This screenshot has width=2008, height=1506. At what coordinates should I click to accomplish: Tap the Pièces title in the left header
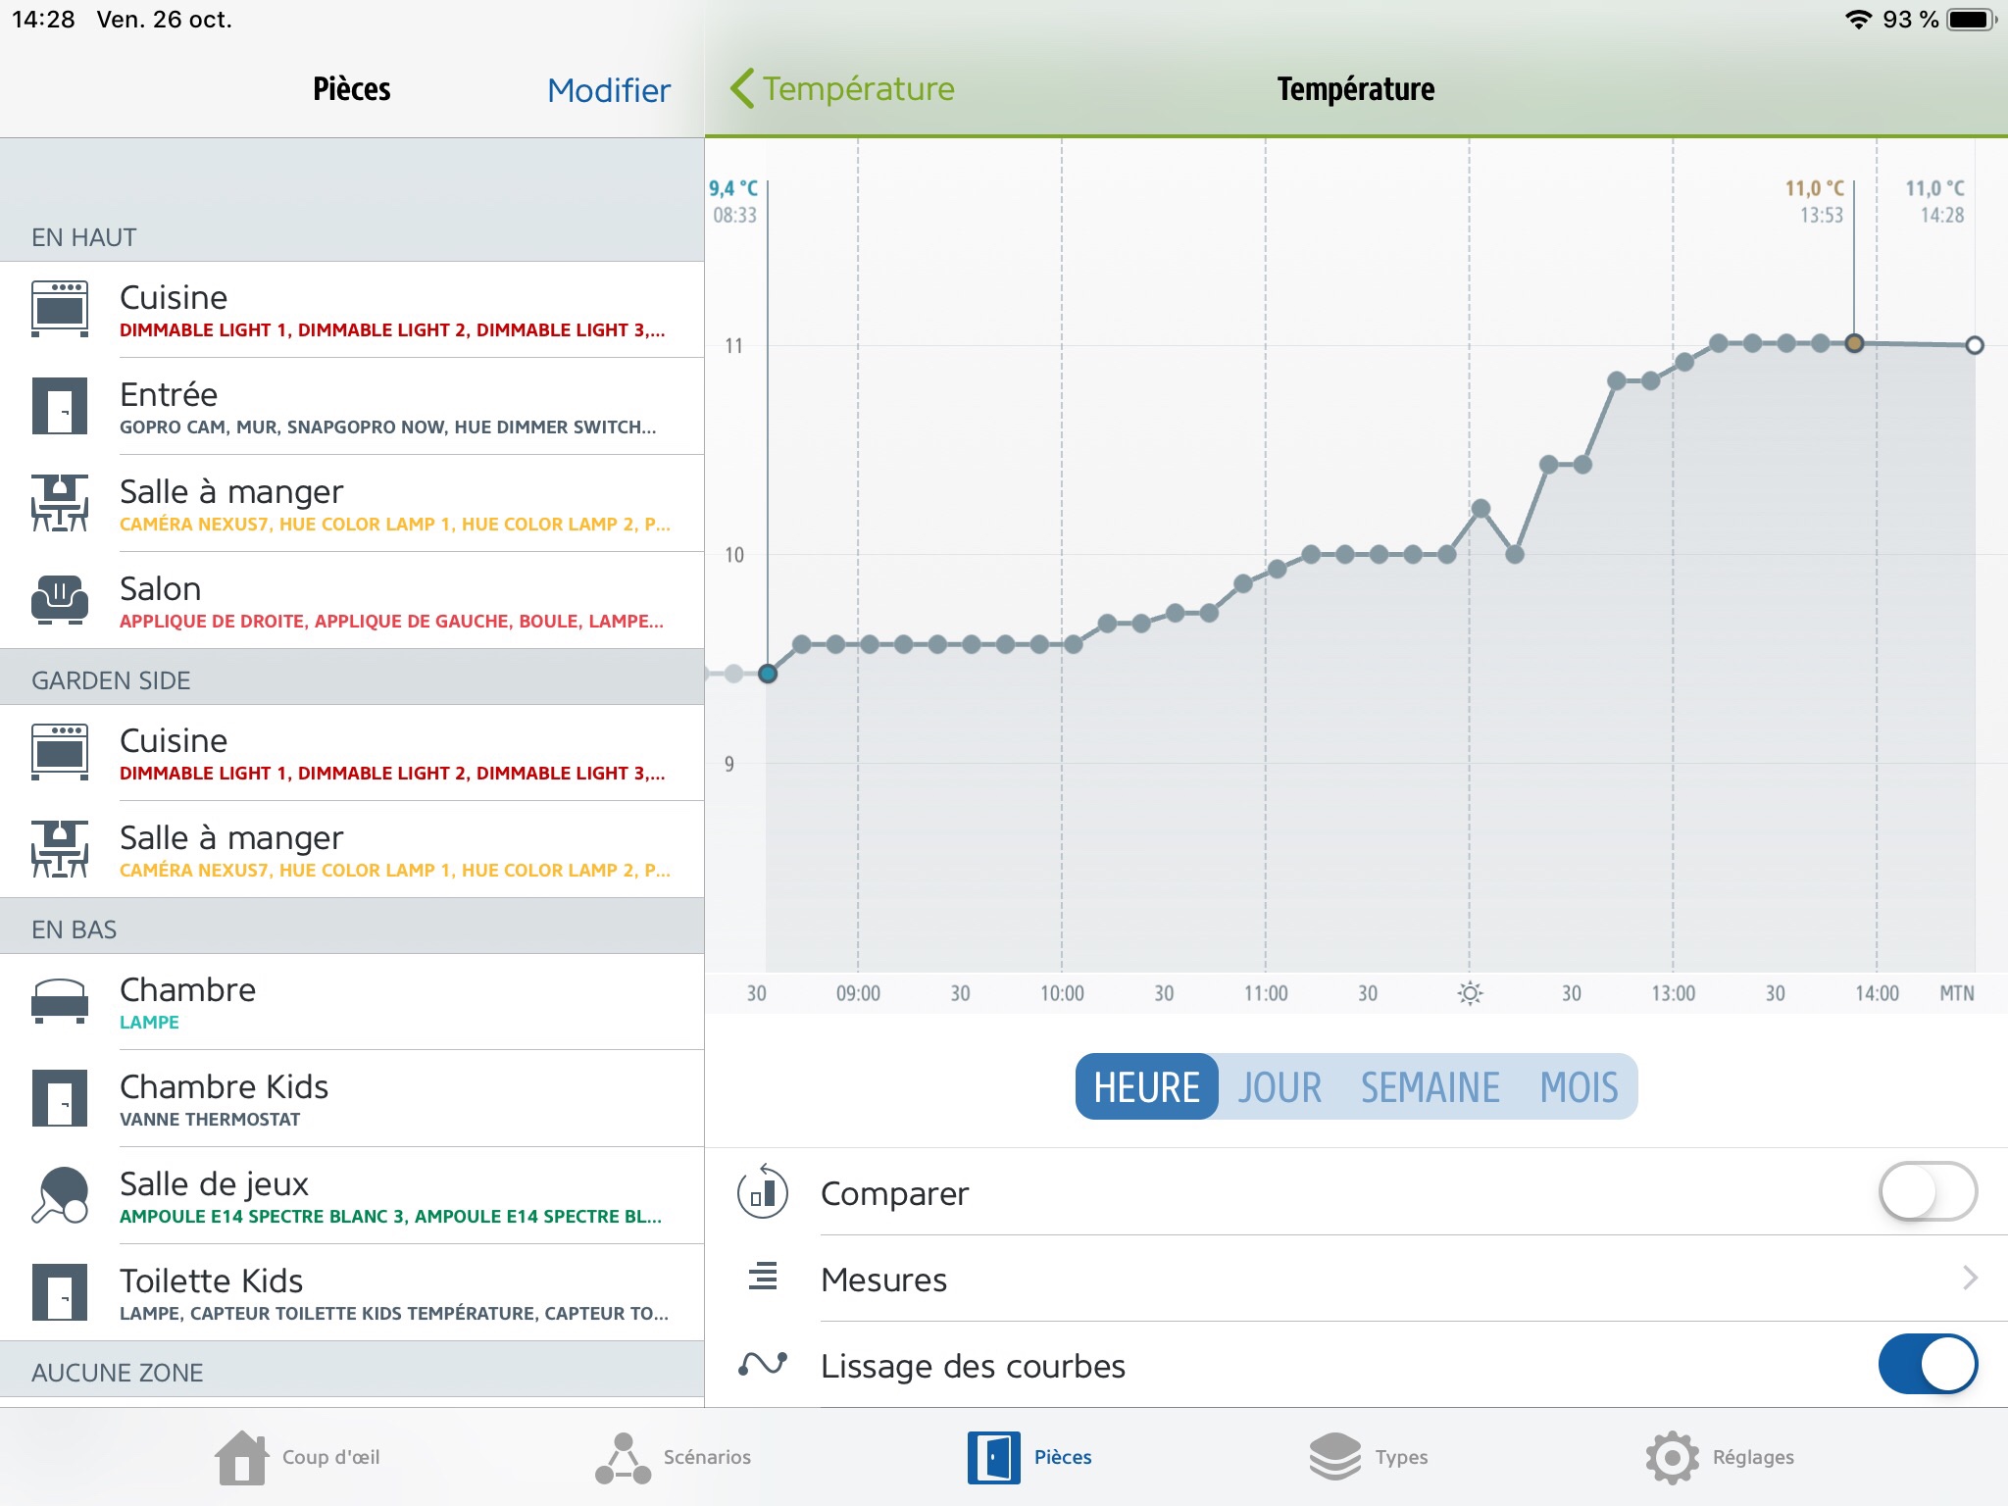351,89
